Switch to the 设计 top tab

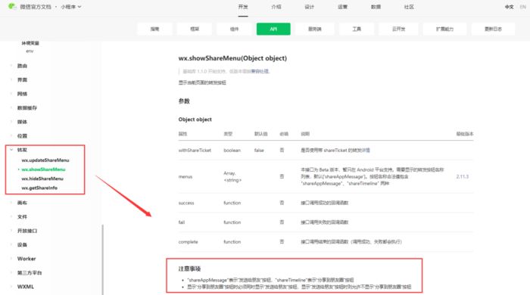point(309,7)
